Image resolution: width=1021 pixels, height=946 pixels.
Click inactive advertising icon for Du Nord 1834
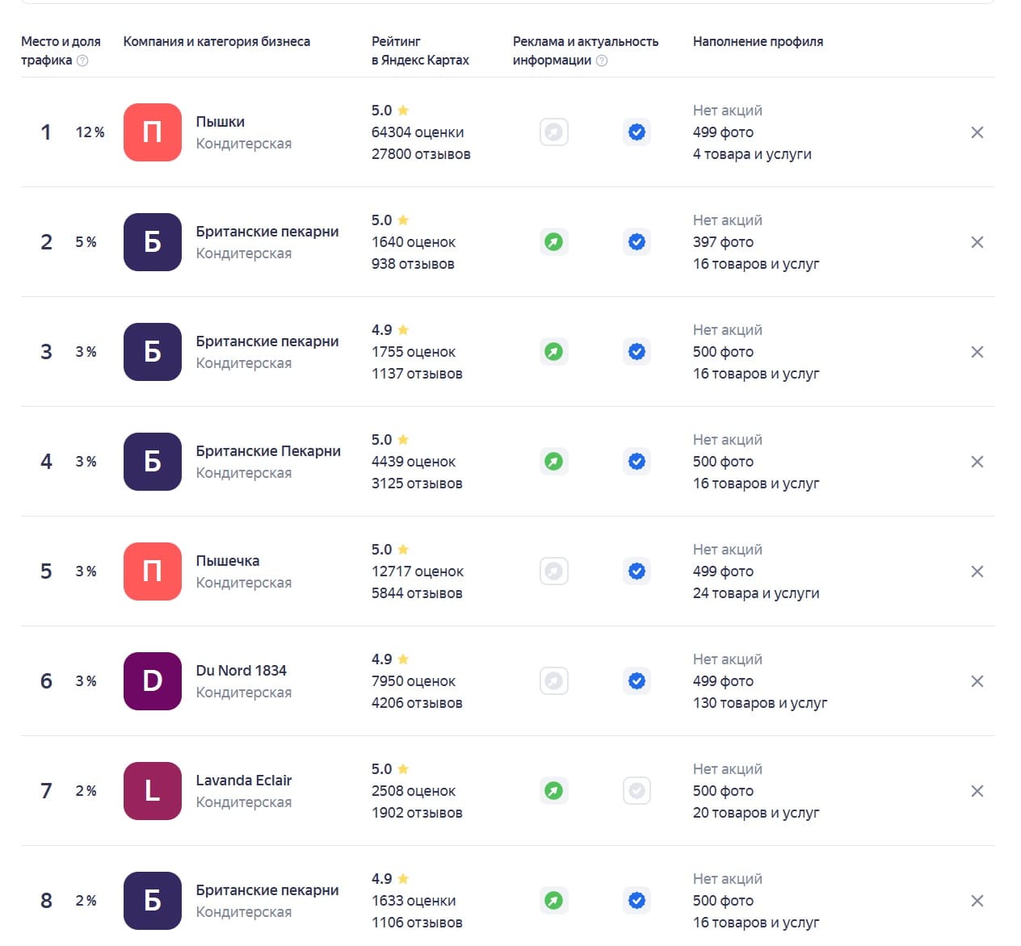click(x=553, y=681)
